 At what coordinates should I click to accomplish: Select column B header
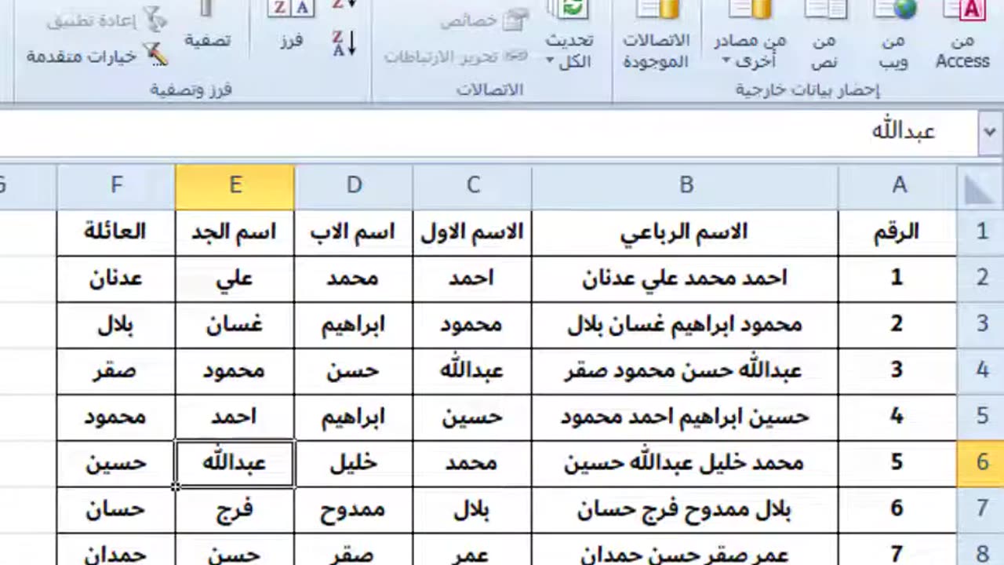[x=686, y=186]
